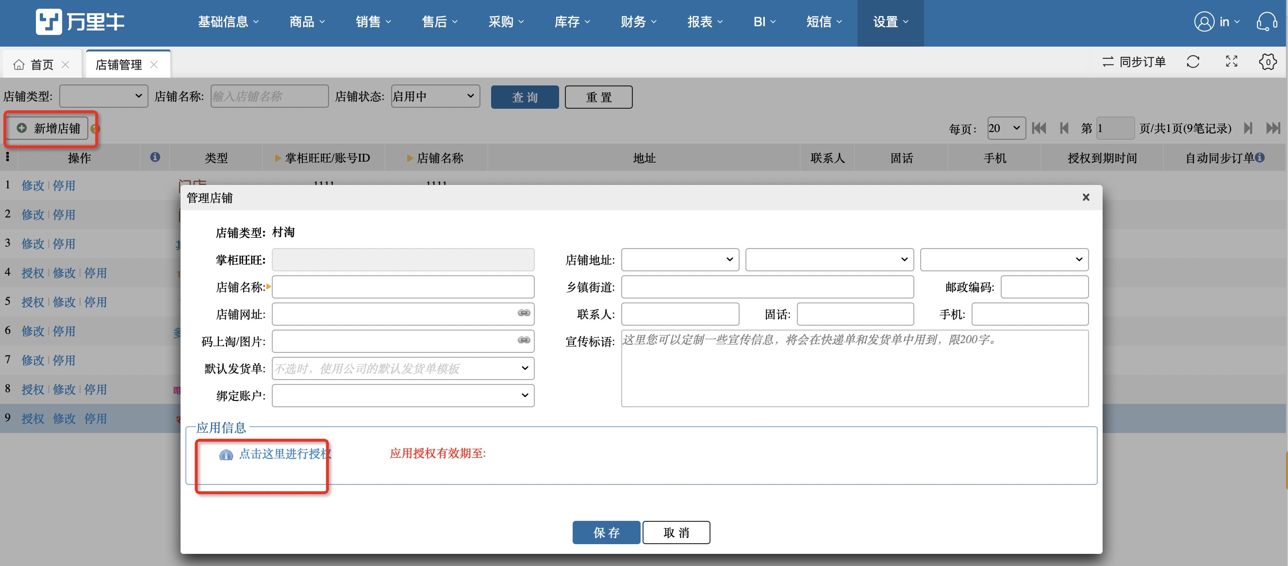Click 取消 to cancel the dialog
The height and width of the screenshot is (566, 1288).
coord(676,533)
